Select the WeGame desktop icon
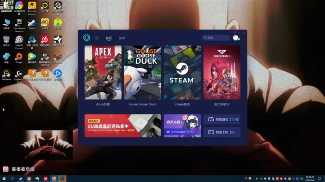This screenshot has height=182, width=325. pos(6,75)
